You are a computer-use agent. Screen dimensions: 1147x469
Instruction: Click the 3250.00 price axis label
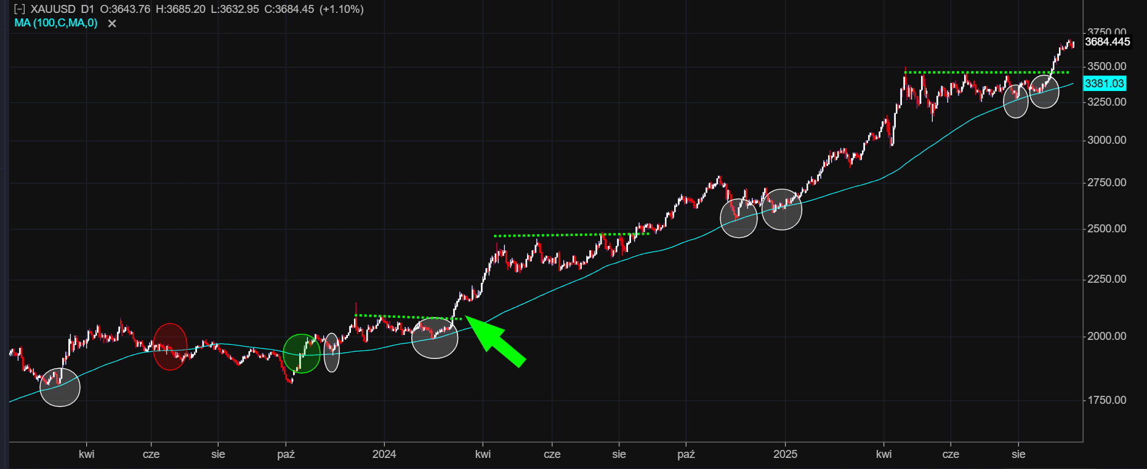point(1106,102)
